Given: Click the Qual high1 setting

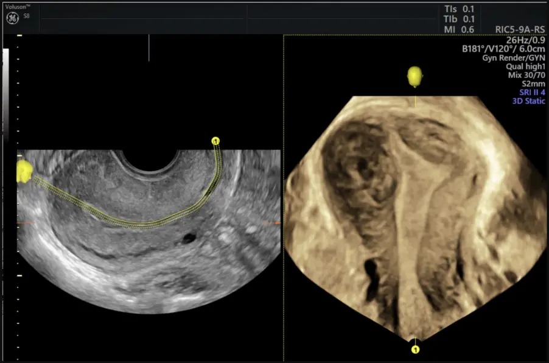Looking at the screenshot, I should click(x=525, y=66).
